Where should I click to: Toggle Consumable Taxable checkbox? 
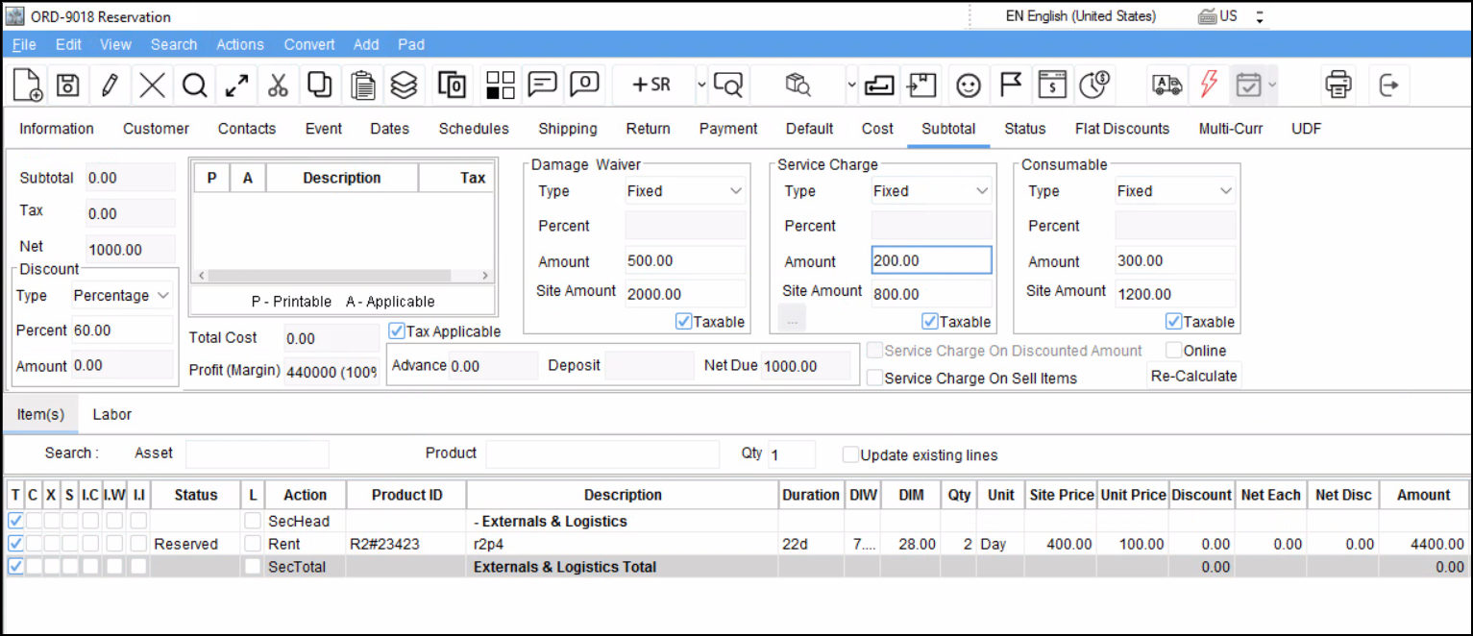(x=1173, y=322)
